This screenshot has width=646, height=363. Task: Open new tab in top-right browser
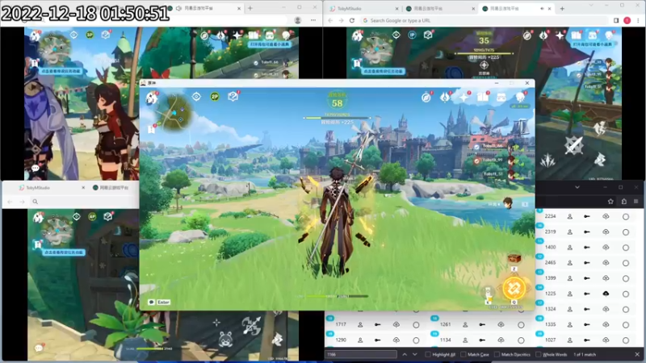tap(562, 8)
